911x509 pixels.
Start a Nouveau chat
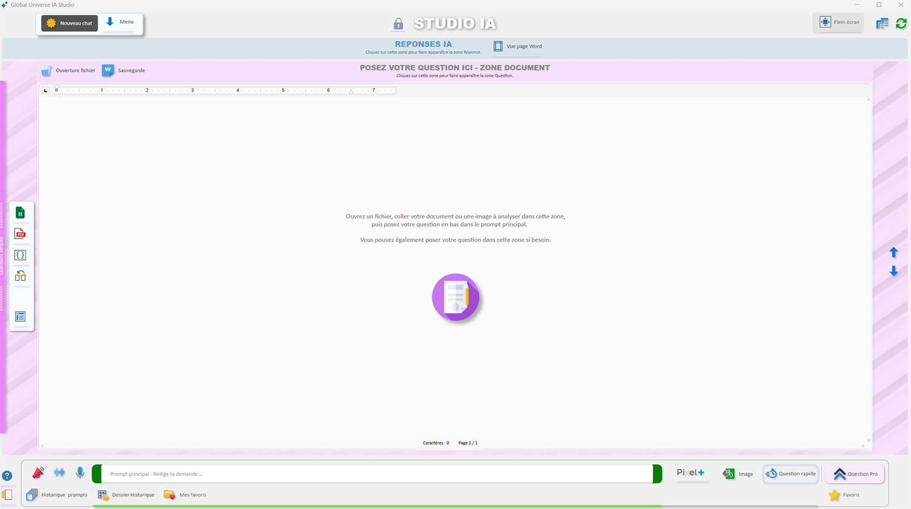(69, 23)
